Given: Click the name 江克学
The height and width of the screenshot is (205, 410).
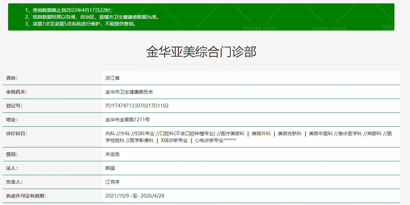Looking at the screenshot, I should pyautogui.click(x=113, y=182).
